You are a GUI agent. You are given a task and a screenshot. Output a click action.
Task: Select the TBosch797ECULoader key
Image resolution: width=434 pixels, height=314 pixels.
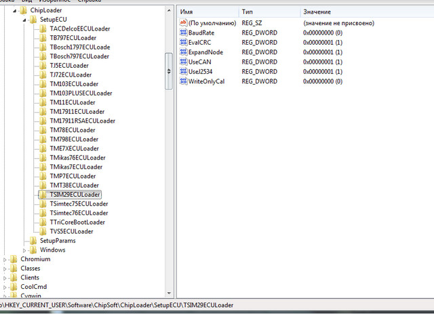click(x=79, y=56)
